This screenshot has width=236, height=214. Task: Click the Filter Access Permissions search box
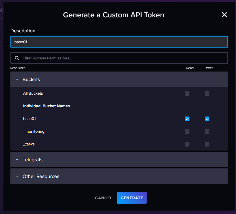pos(119,58)
